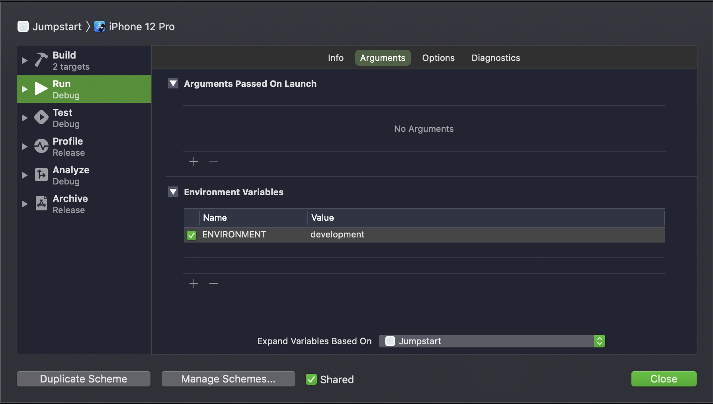Click the No Arguments placeholder text
The height and width of the screenshot is (404, 713).
coord(424,129)
